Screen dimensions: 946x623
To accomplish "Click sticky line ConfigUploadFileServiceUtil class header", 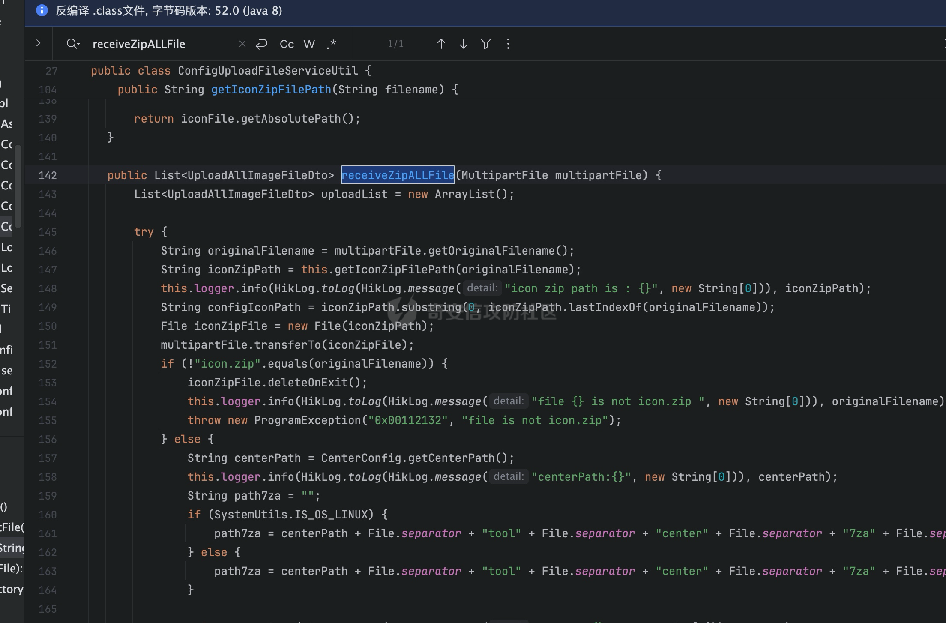I will 231,71.
